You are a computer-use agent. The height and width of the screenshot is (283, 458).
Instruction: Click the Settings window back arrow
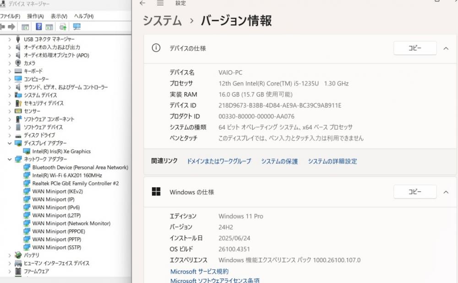pos(142,3)
